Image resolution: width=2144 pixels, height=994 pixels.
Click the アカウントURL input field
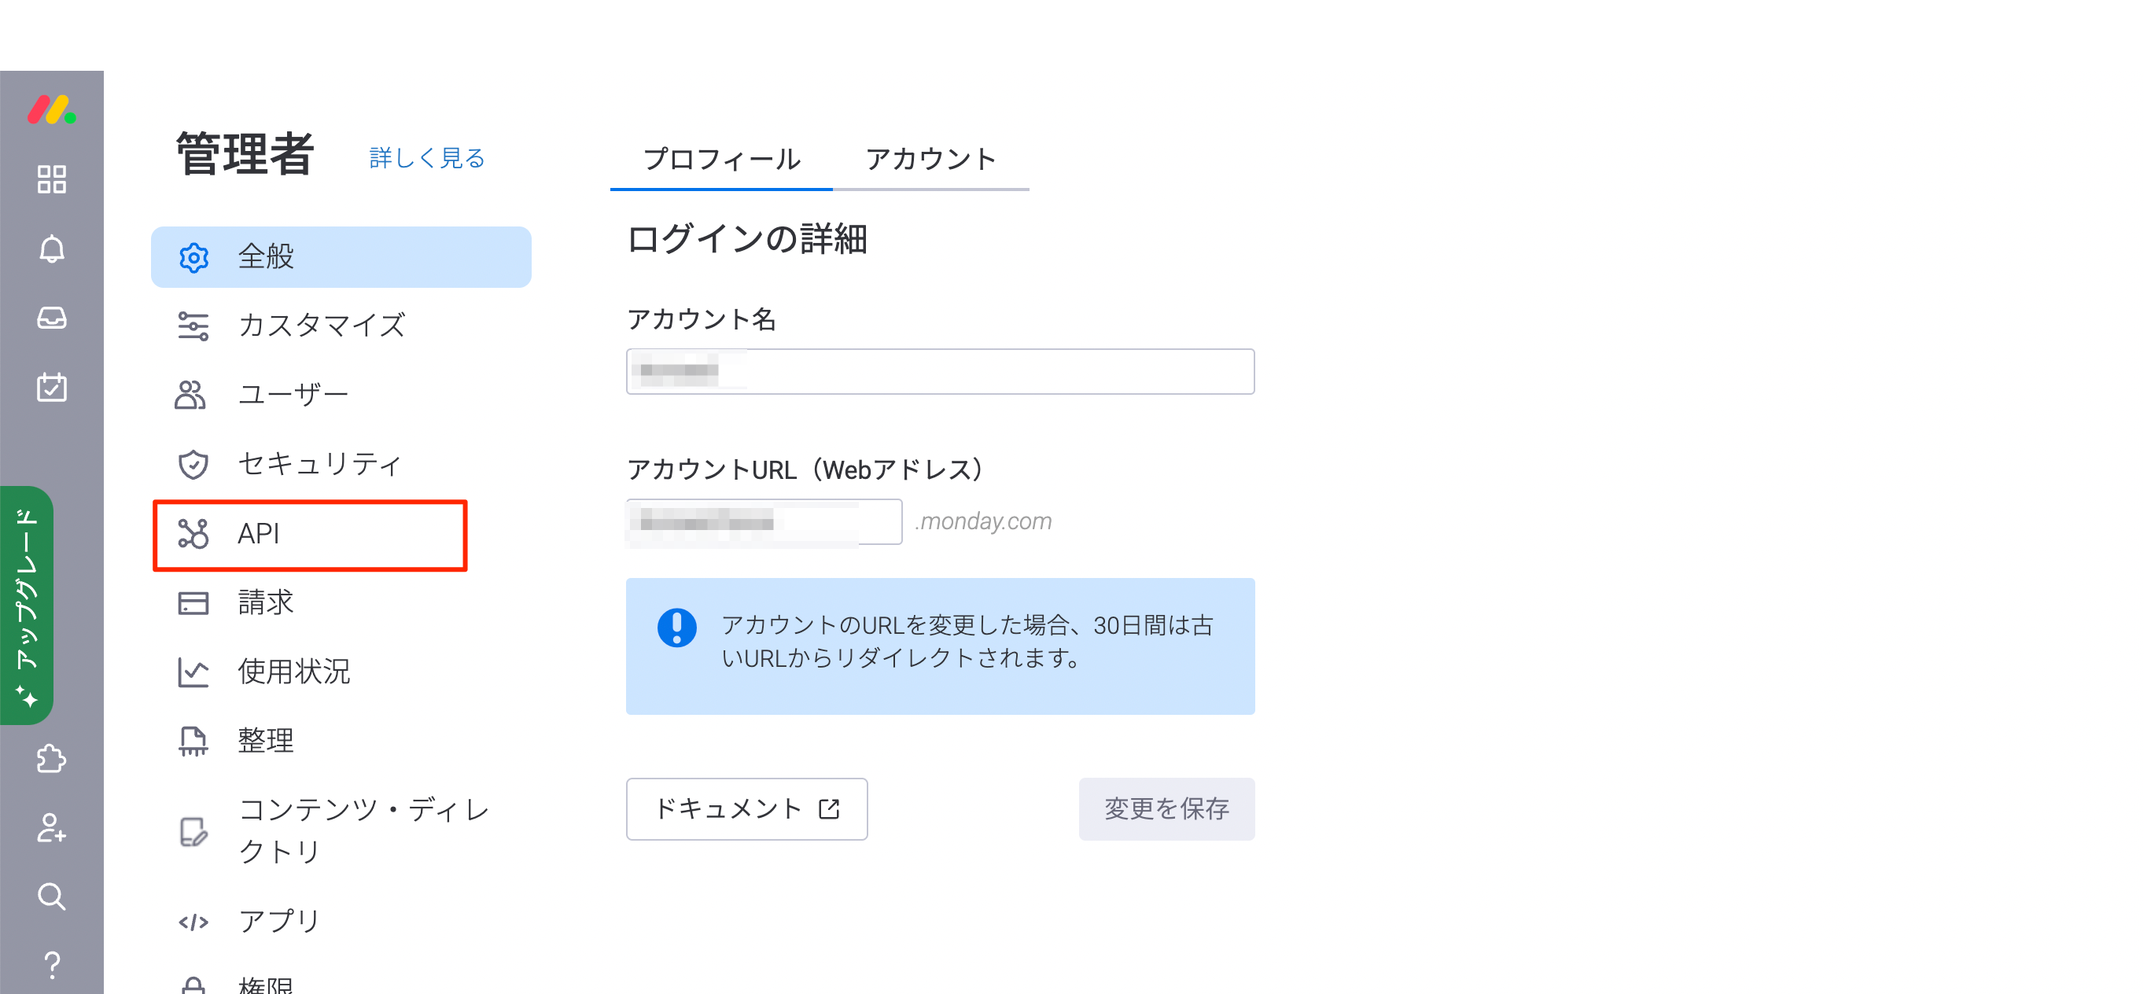(763, 522)
